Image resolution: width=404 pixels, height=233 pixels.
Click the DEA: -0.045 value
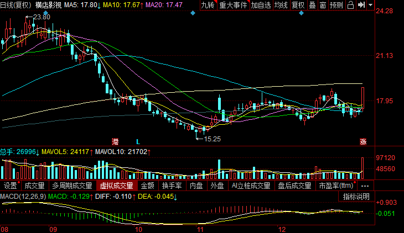[x=157, y=197]
